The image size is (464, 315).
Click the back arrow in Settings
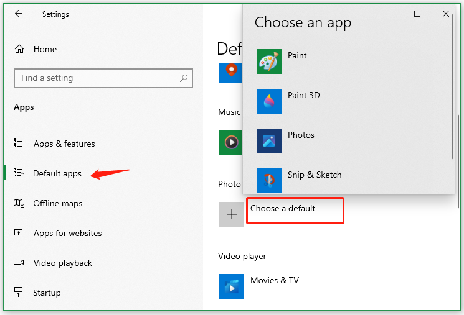click(x=19, y=13)
